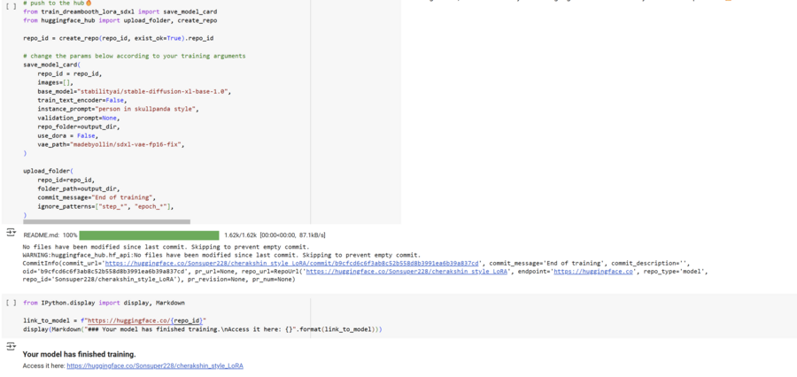
Task: Run the push to the hub code cell
Action: (12, 5)
